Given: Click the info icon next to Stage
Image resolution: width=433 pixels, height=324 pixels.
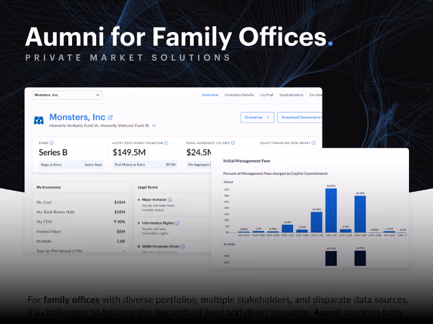Looking at the screenshot, I should (51, 143).
